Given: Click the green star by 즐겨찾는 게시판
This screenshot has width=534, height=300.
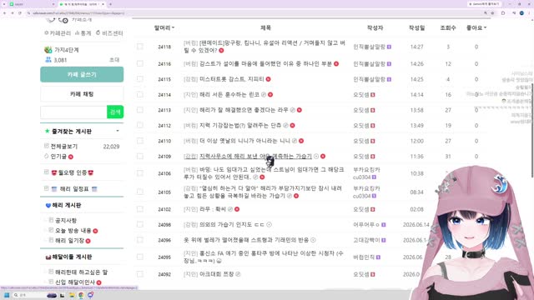Looking at the screenshot, I should pyautogui.click(x=47, y=131).
